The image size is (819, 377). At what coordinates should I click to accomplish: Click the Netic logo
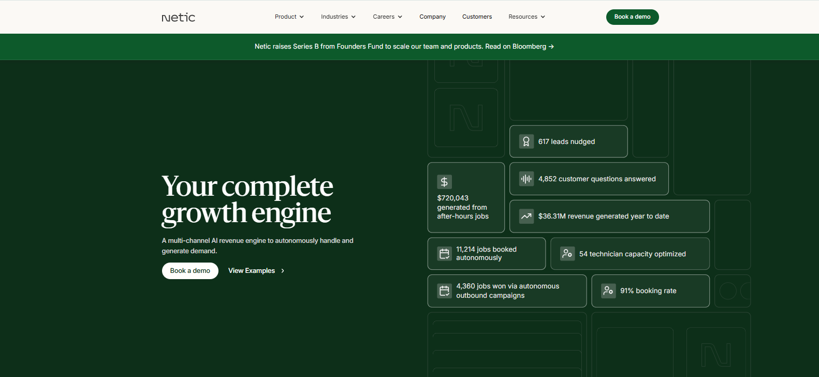click(x=179, y=17)
